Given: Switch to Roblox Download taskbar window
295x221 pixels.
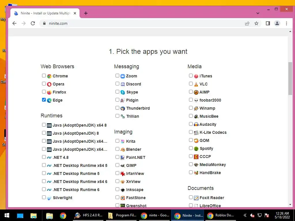Looking at the screenshot, I should pyautogui.click(x=220, y=215).
